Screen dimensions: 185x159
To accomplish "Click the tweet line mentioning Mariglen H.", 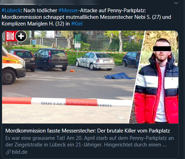I will [42, 24].
